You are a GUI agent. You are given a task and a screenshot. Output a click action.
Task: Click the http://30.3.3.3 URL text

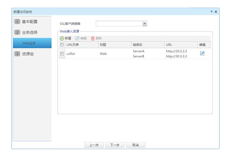tap(176, 56)
